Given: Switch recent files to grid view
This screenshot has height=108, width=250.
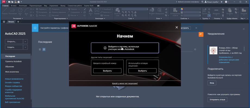Looking at the screenshot, I should click(44, 49).
